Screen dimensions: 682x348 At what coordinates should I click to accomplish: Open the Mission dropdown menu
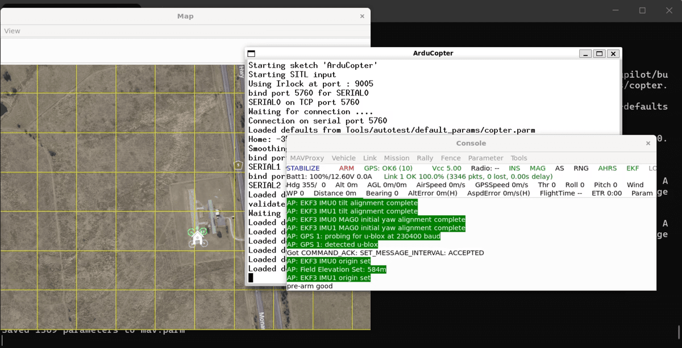pyautogui.click(x=397, y=158)
